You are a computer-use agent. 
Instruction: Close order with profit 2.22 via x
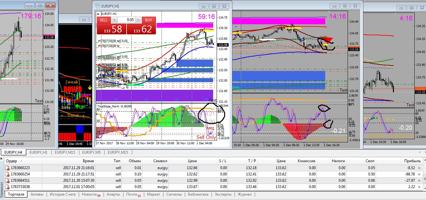pos(419,187)
